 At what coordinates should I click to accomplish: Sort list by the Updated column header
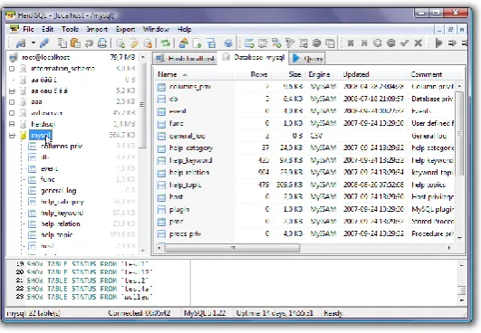point(373,74)
